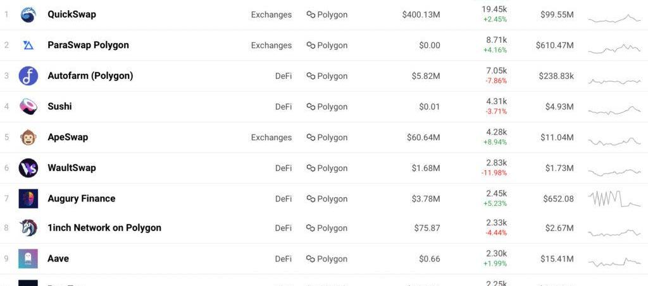Screen dimensions: 648x286
Task: Click the WaultSwap $1.68M balance value
Action: [x=426, y=168]
